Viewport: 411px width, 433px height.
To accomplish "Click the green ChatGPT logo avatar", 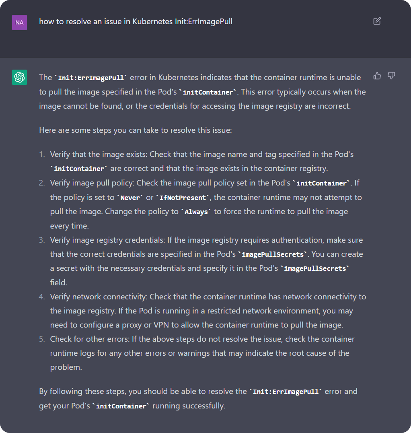I will (19, 77).
